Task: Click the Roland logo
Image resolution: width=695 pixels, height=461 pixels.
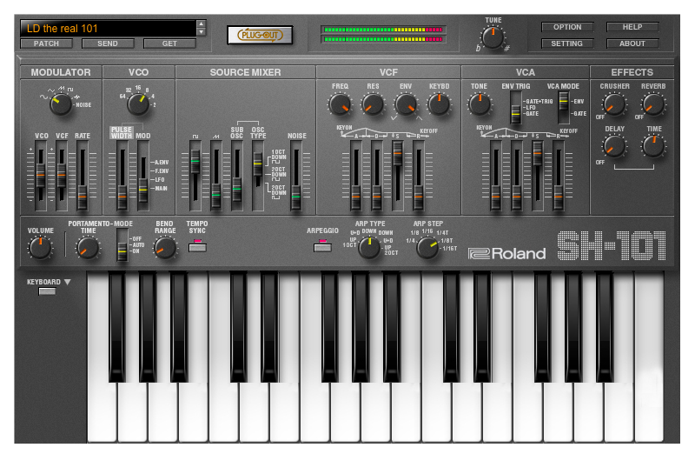Action: (507, 253)
